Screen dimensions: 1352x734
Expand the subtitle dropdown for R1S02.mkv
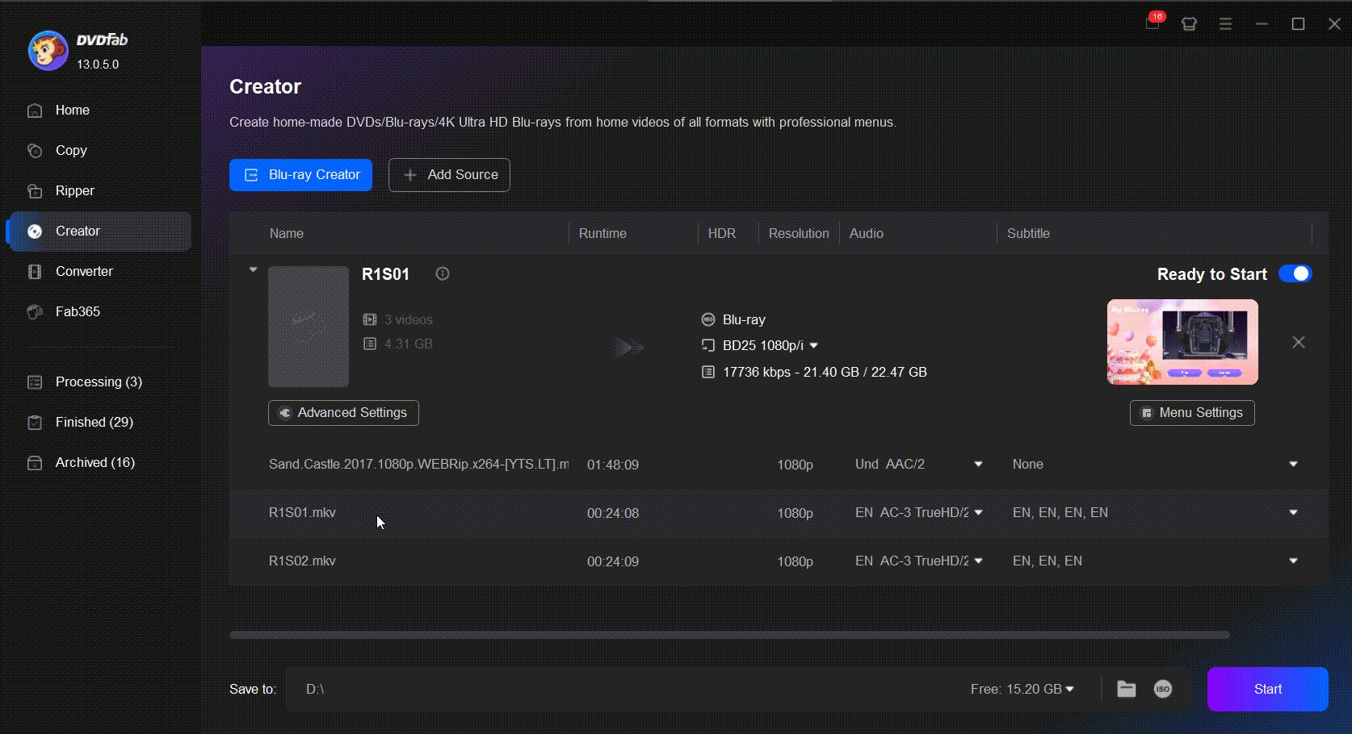[1293, 561]
